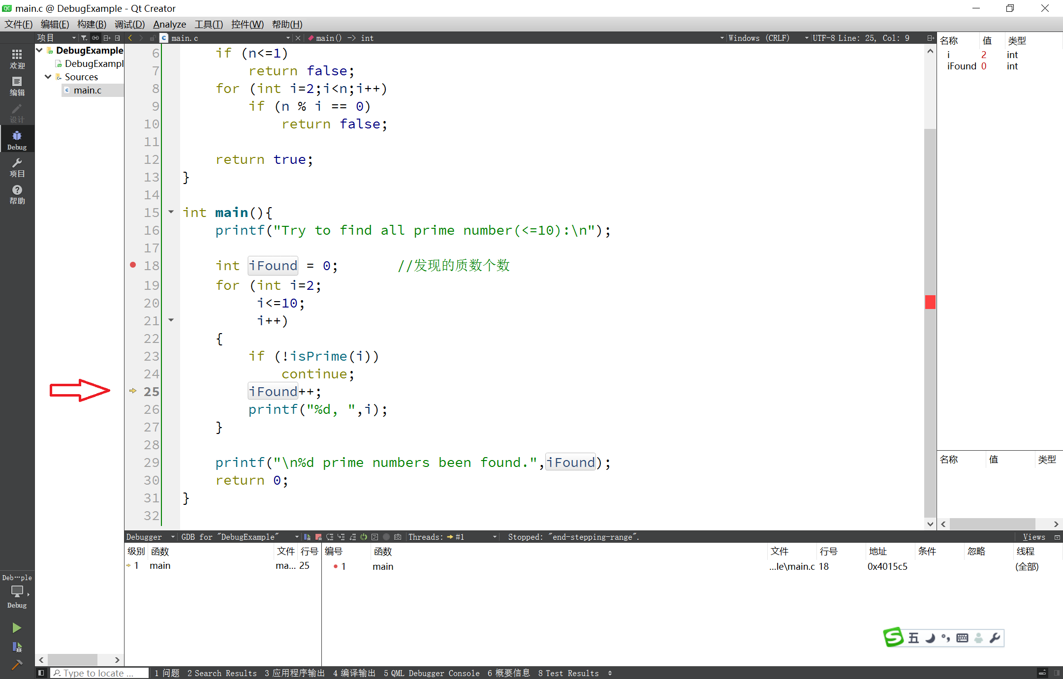Click the green restart debugging icon
Image resolution: width=1063 pixels, height=679 pixels.
(364, 537)
